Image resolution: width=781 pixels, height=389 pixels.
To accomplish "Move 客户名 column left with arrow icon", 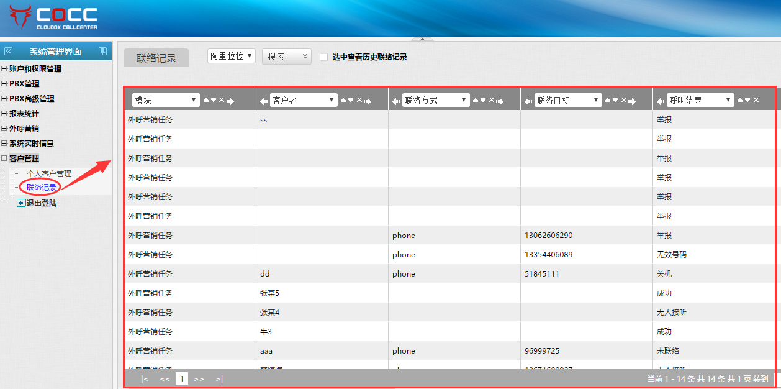I will point(264,101).
